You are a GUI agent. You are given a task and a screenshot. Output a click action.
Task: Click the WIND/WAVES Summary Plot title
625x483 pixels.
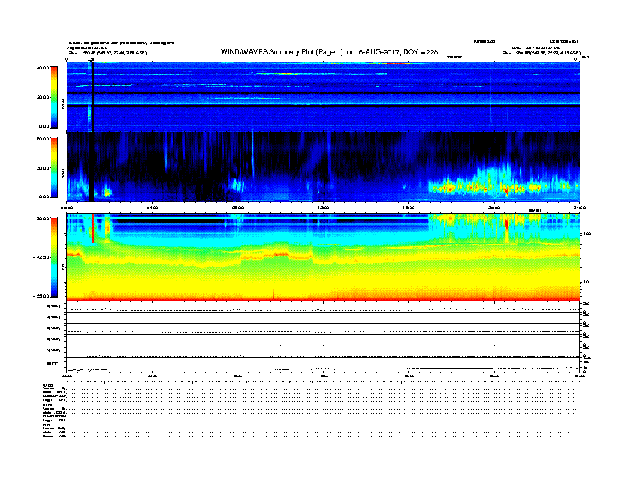click(x=329, y=52)
